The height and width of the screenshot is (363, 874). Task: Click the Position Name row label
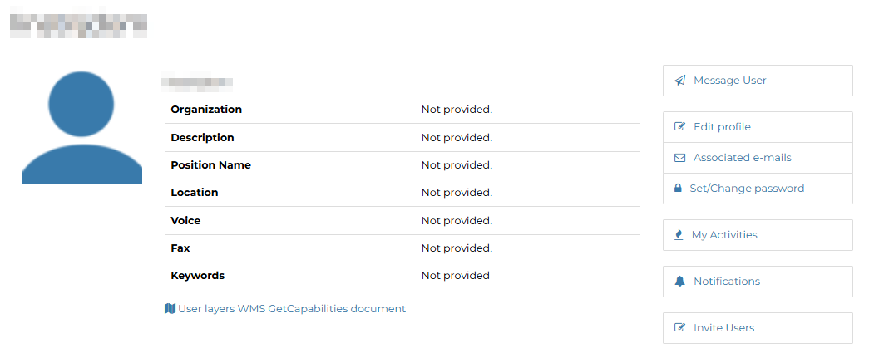(210, 165)
